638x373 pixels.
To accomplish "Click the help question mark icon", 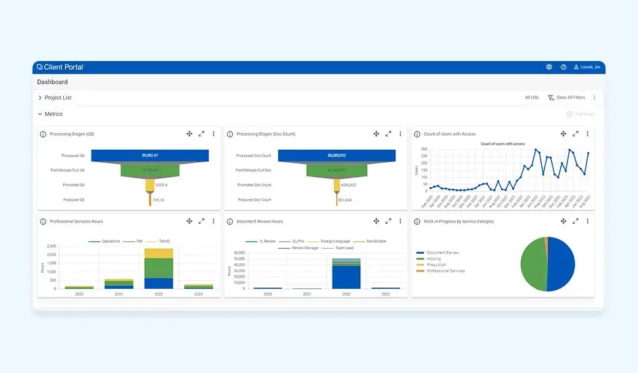I will [x=563, y=67].
